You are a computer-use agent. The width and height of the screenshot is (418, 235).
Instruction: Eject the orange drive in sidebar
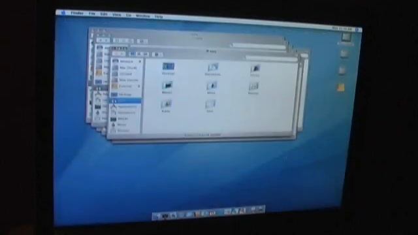click(x=139, y=86)
